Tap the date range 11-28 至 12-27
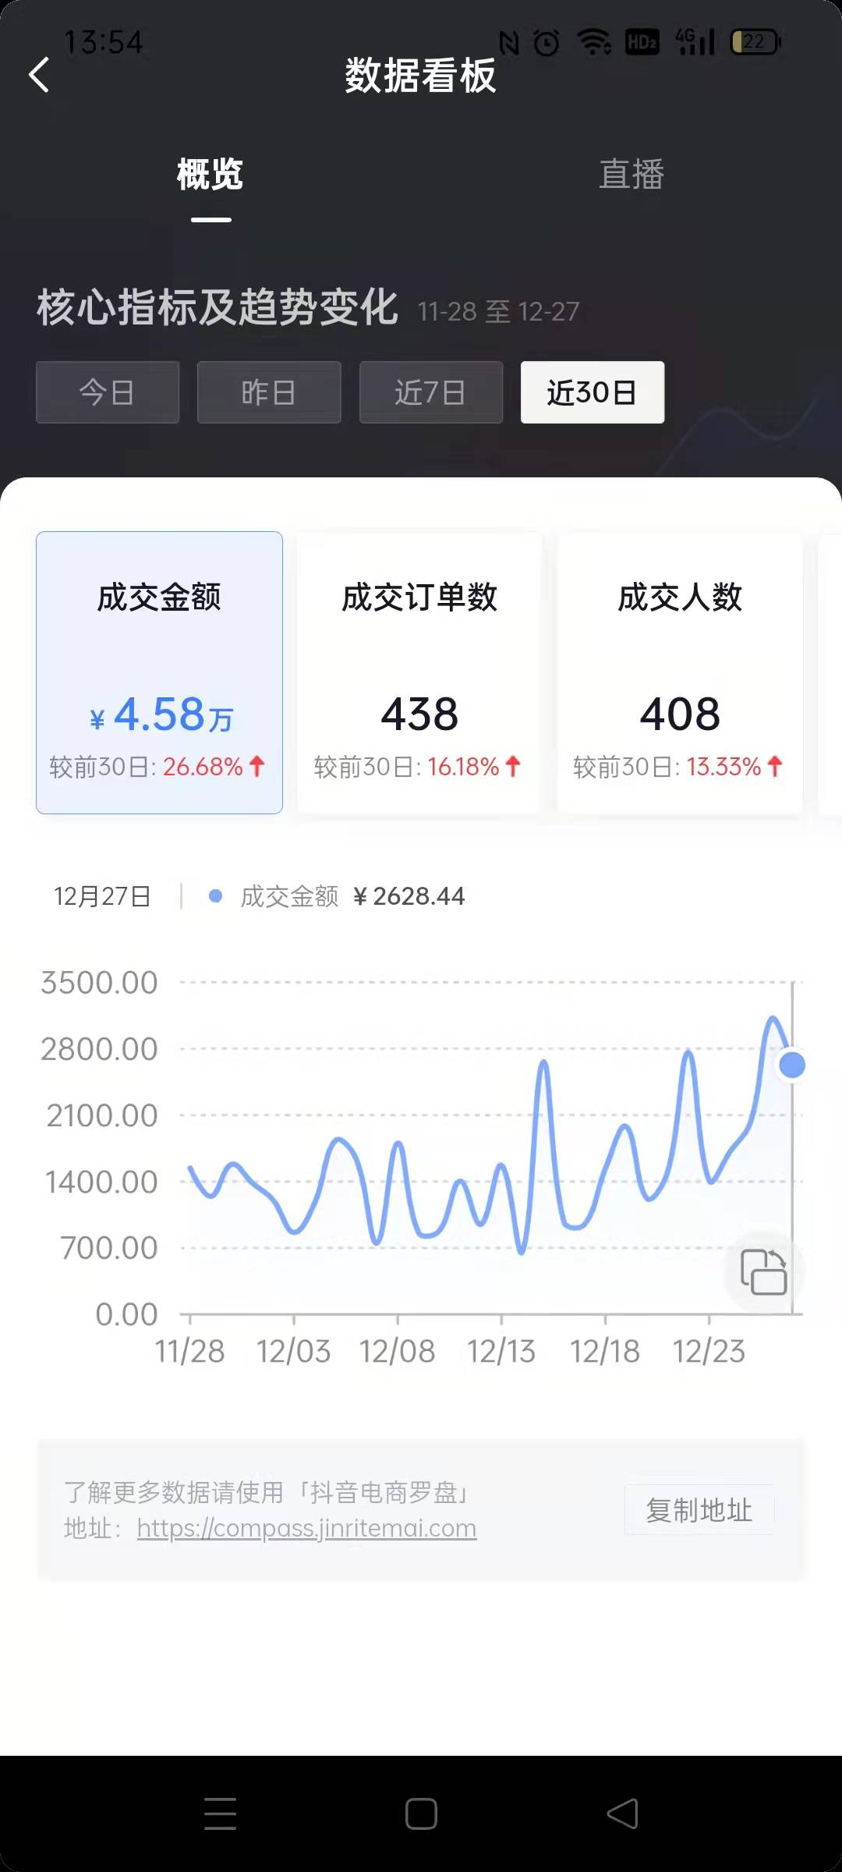The height and width of the screenshot is (1872, 842). click(x=499, y=312)
